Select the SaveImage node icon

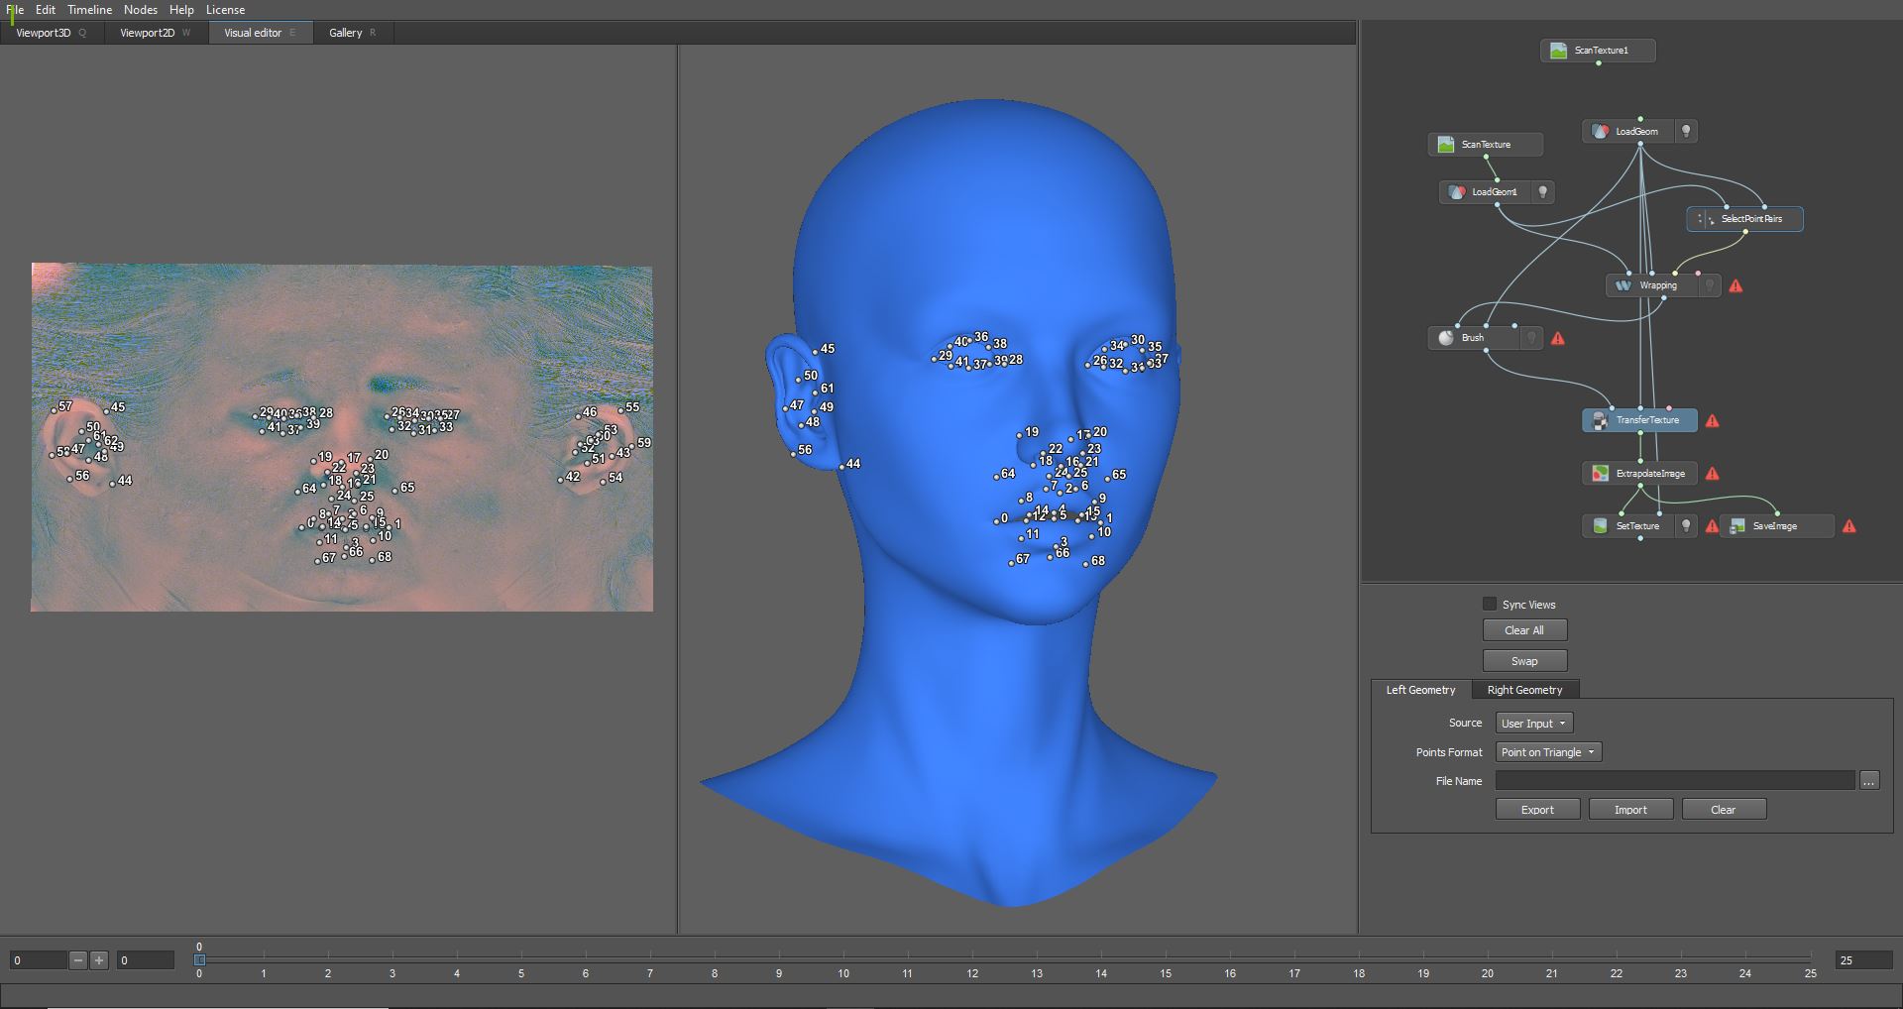(1736, 526)
